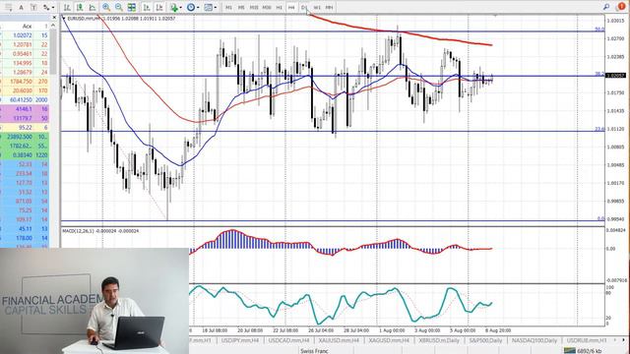The width and height of the screenshot is (630, 354).
Task: Select the Market Watch row priced 60.41250
Action: (x=25, y=100)
